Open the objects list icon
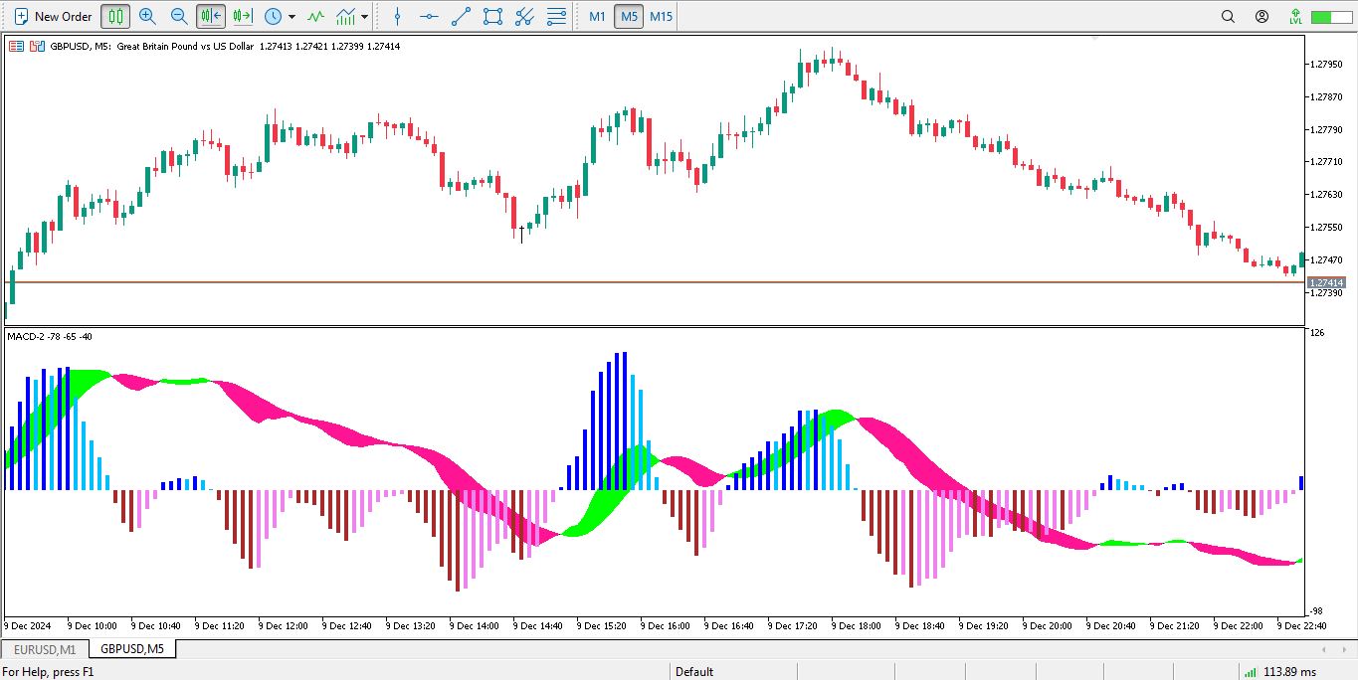Screen dimensions: 1358x680 pyautogui.click(x=557, y=16)
